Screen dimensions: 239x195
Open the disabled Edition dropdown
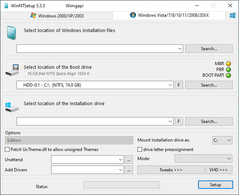pyautogui.click(x=69, y=140)
